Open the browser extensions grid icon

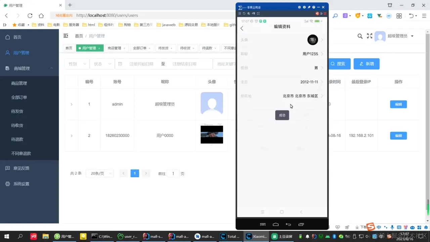399,16
